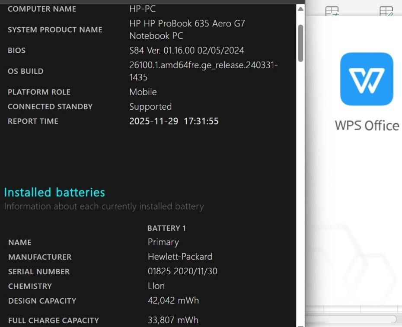Click the table edit icon with pencil
Screen dimensions: 402x327
tap(386, 11)
